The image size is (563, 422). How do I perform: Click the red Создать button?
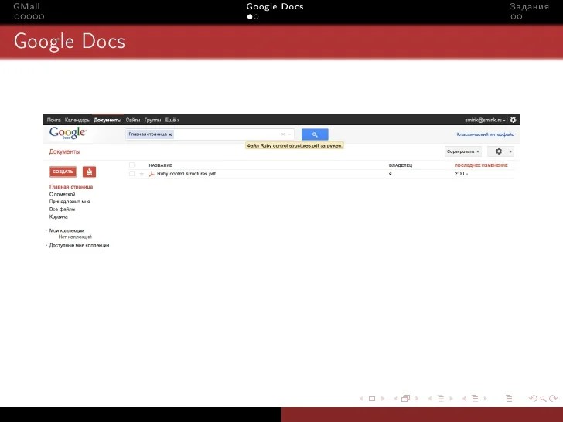point(63,172)
